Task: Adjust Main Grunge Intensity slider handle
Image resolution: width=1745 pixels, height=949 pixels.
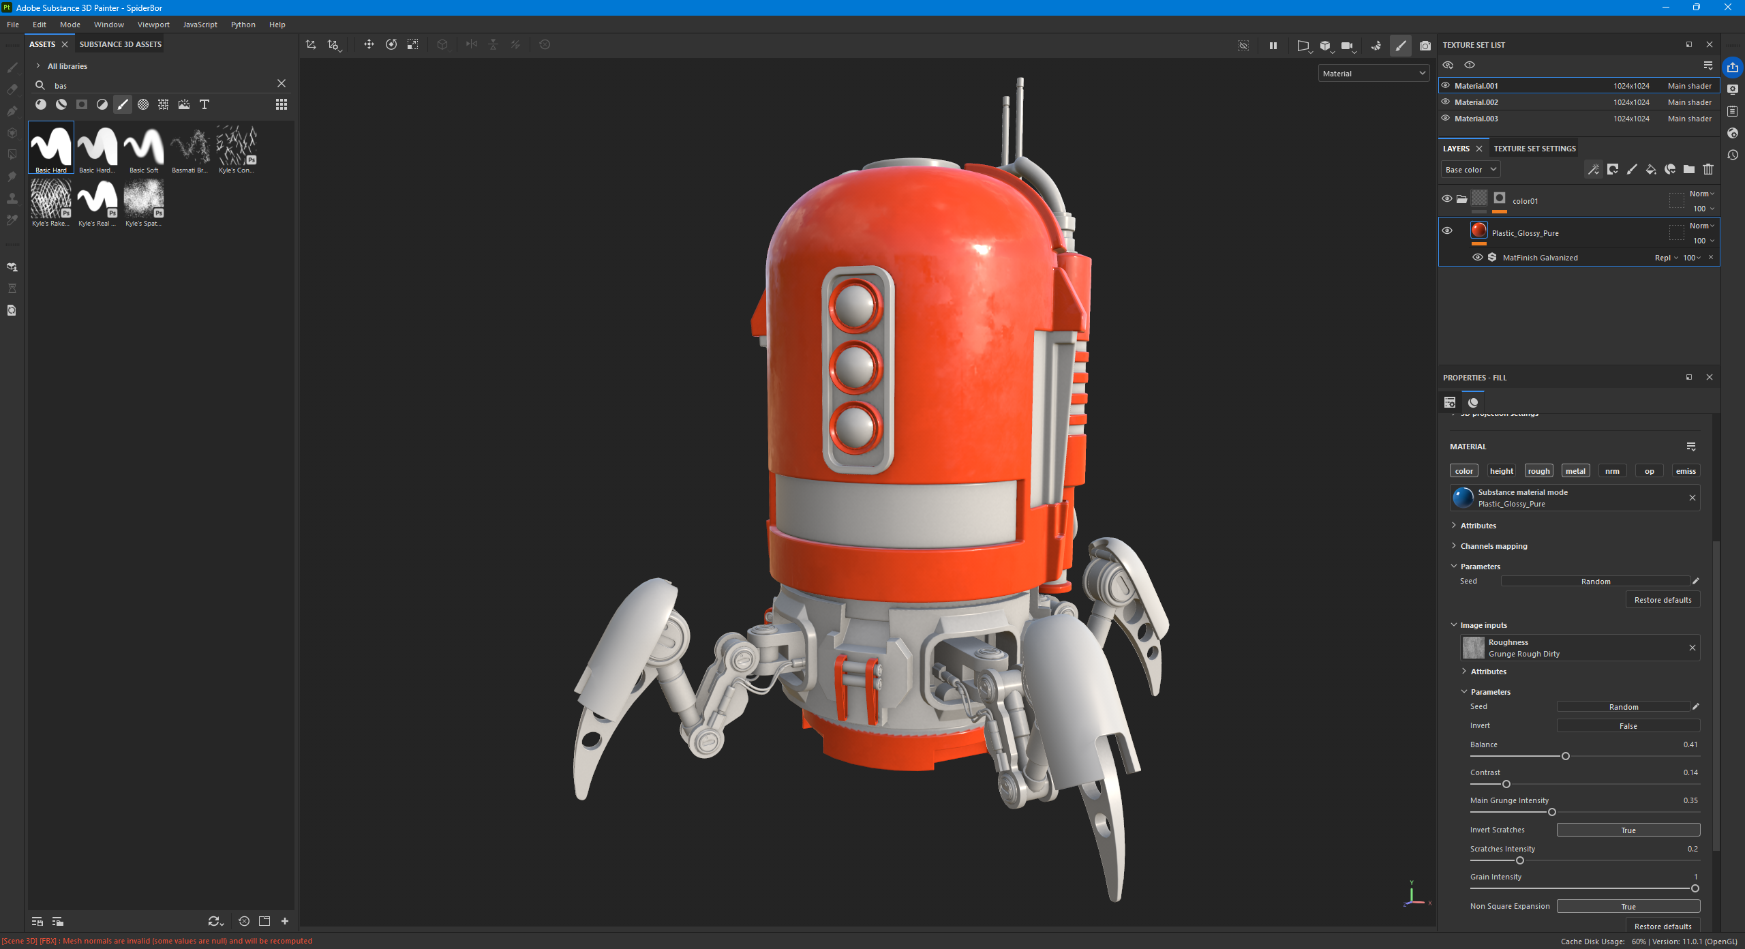Action: pyautogui.click(x=1551, y=812)
